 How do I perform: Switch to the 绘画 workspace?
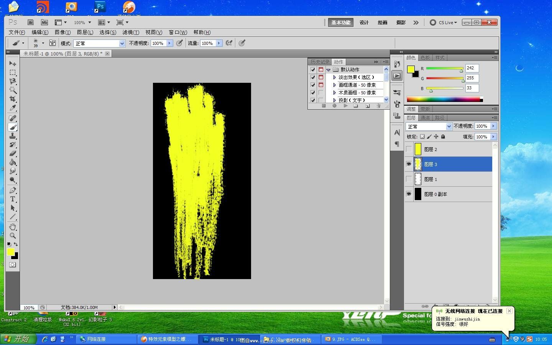click(383, 23)
